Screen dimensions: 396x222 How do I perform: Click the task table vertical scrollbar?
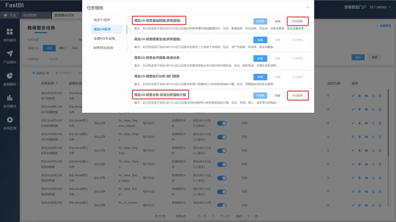pos(388,124)
